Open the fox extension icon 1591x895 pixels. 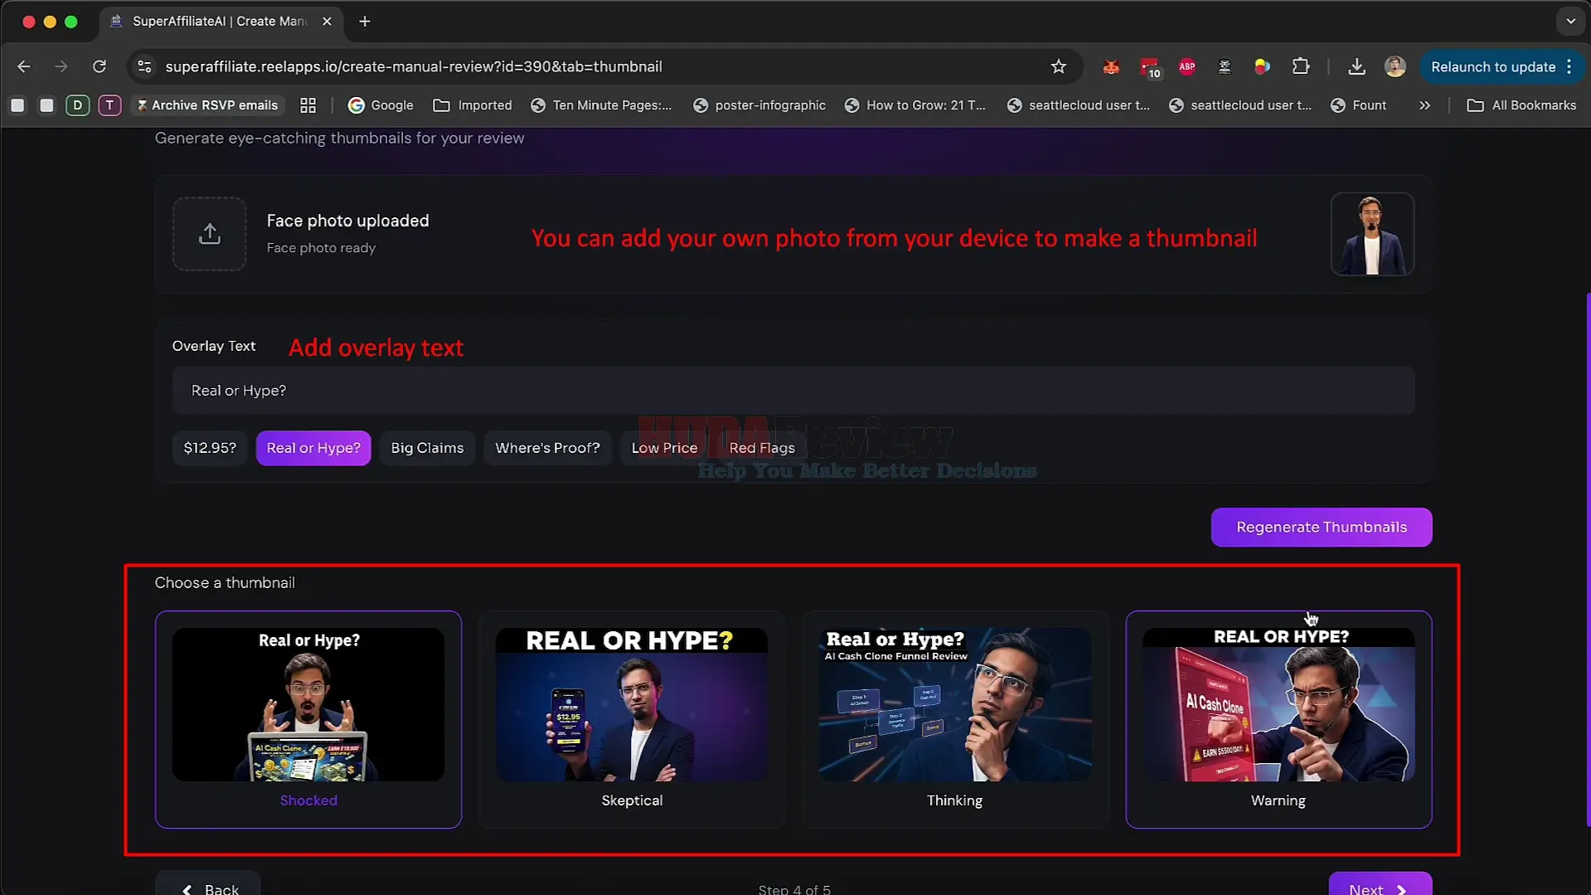(x=1111, y=66)
